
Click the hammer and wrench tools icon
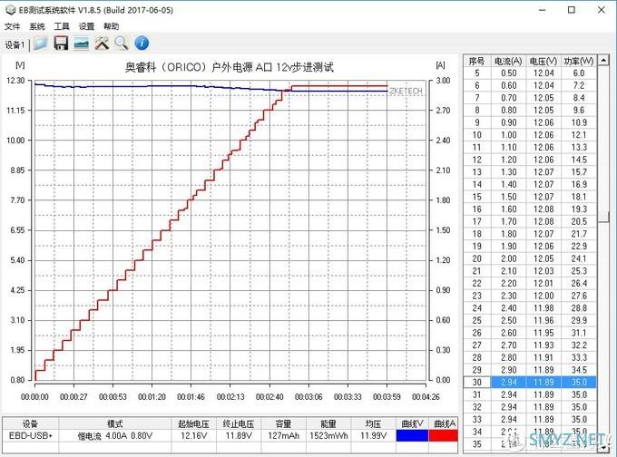pyautogui.click(x=102, y=44)
